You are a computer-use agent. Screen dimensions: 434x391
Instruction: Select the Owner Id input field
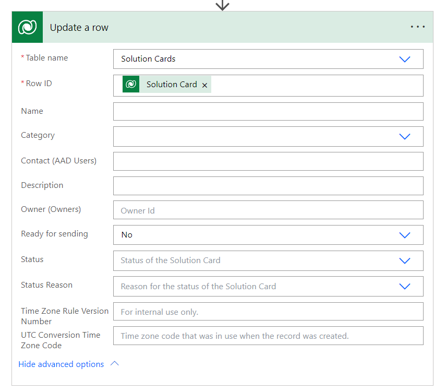(268, 210)
